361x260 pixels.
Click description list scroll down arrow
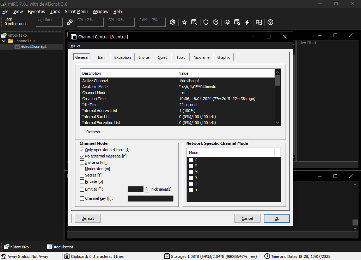[278, 123]
